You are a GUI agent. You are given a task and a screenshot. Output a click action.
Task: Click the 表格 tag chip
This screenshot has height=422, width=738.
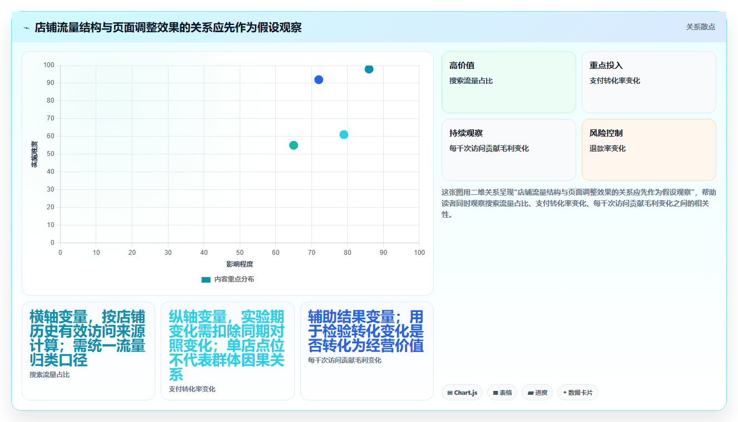pos(502,393)
